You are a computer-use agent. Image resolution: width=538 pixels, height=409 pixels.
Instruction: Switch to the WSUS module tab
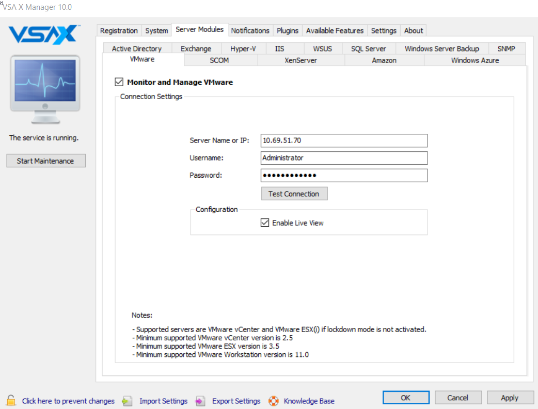[x=322, y=49]
